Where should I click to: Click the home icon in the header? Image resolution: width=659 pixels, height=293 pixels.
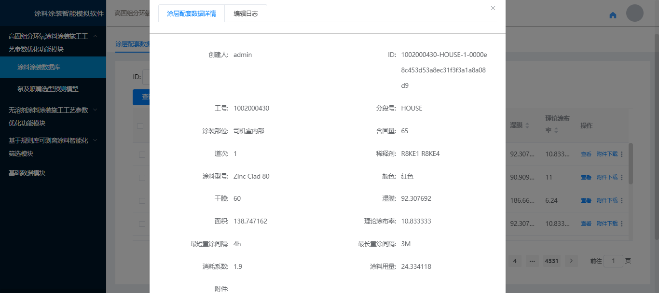(x=613, y=15)
